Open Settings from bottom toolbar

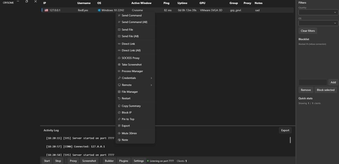point(139,161)
